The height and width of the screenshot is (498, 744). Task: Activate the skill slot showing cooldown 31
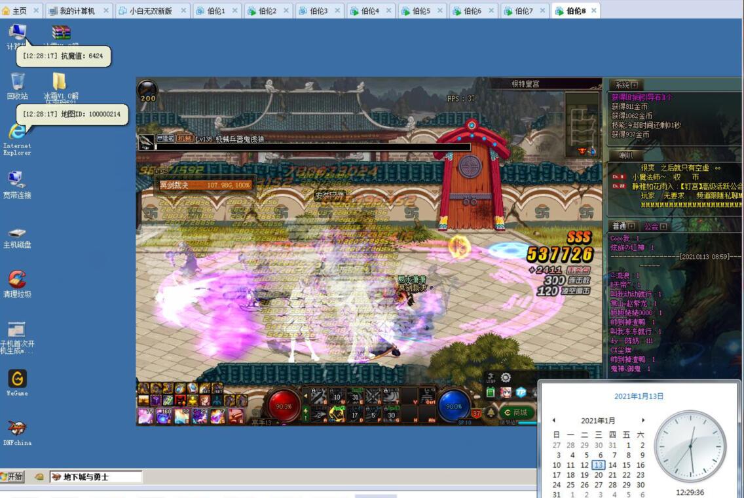point(354,396)
